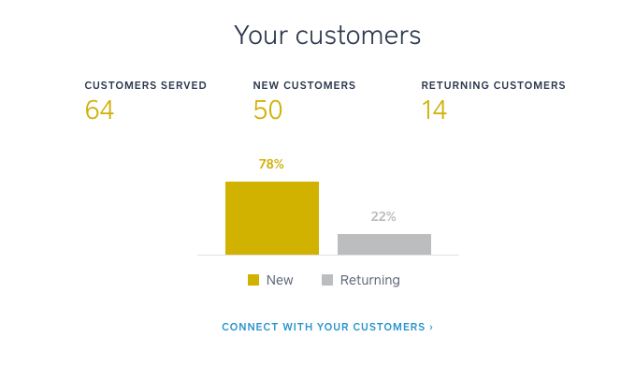Select the 22% bar label
Viewport: 621px width, 367px height.
click(383, 216)
